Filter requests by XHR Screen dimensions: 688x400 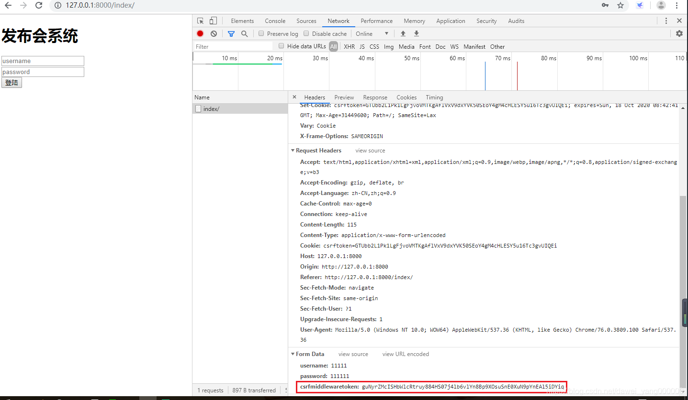point(350,46)
